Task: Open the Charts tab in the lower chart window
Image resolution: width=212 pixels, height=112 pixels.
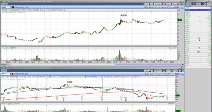Action: pos(4,71)
